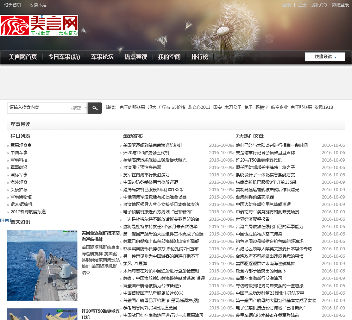This screenshot has width=352, height=320.
Task: Search hot term 汉风1918
Action: tap(324, 107)
